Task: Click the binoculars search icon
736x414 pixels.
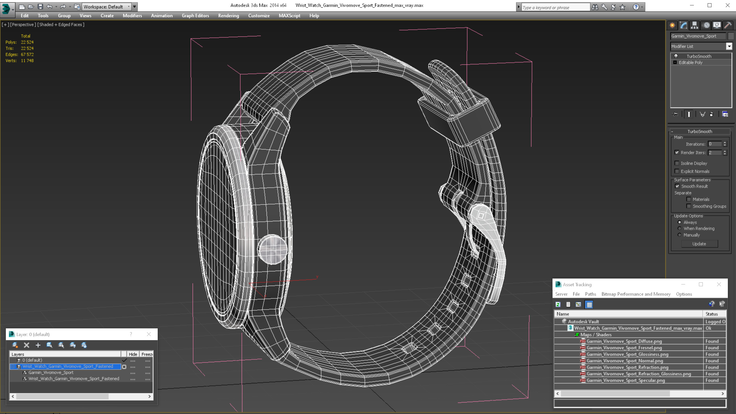Action: [x=595, y=7]
